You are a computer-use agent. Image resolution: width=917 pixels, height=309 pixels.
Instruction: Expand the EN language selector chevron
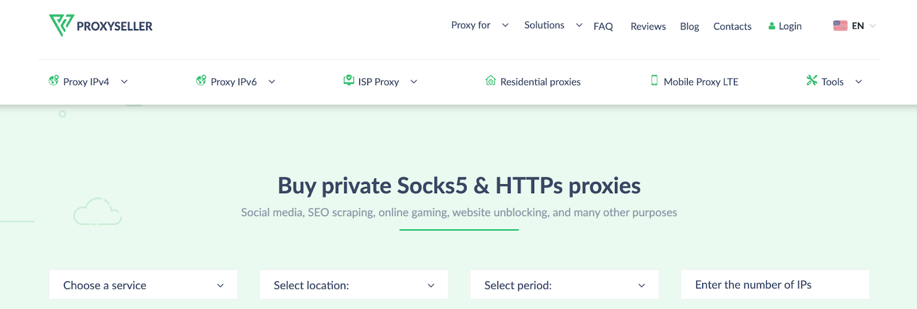[x=873, y=26]
